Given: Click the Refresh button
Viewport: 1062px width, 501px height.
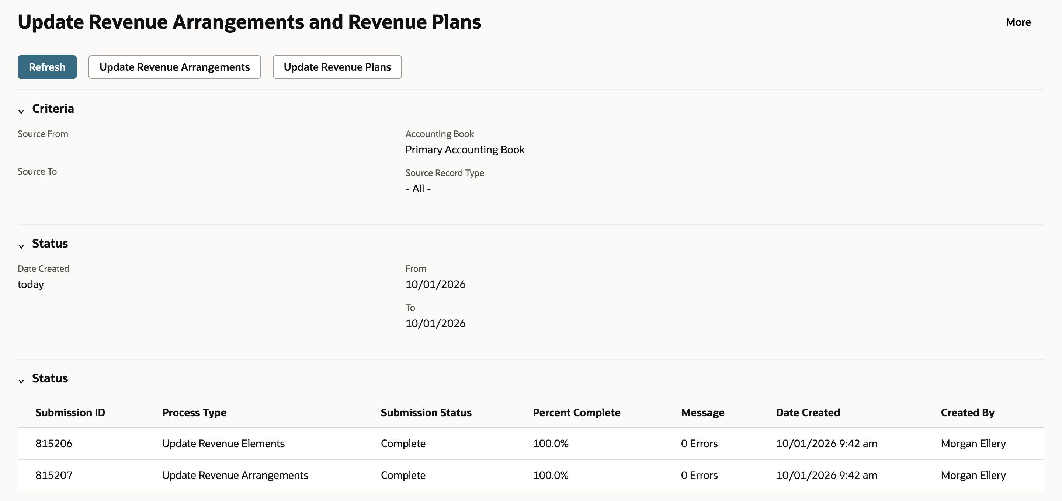Looking at the screenshot, I should point(47,67).
